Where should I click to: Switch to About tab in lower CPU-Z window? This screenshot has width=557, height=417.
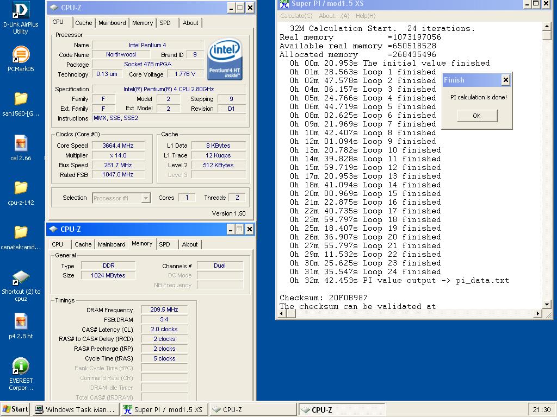click(190, 244)
